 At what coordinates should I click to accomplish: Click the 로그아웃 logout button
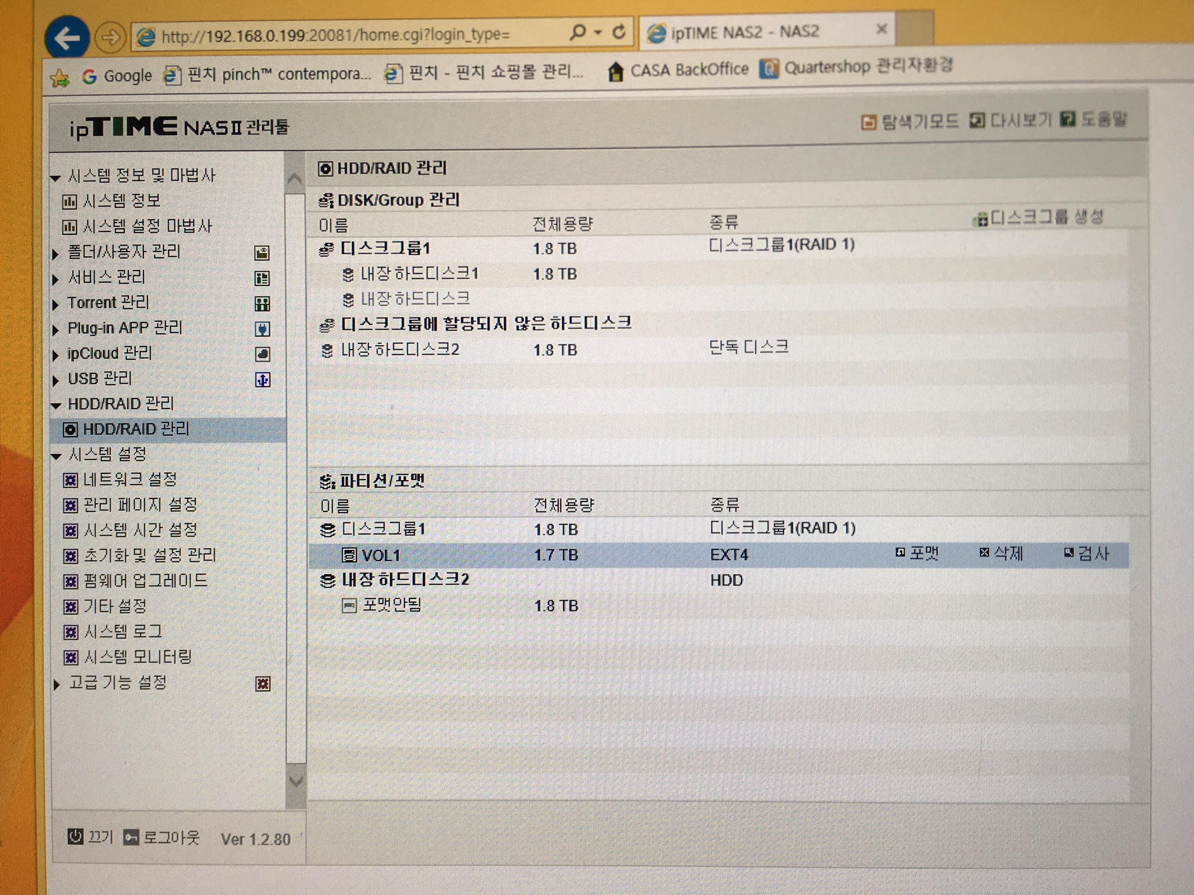(x=162, y=838)
